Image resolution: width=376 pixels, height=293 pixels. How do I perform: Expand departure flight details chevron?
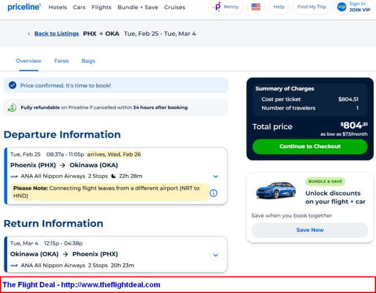click(215, 176)
